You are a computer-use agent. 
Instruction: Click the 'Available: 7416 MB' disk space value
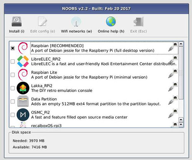30,147
